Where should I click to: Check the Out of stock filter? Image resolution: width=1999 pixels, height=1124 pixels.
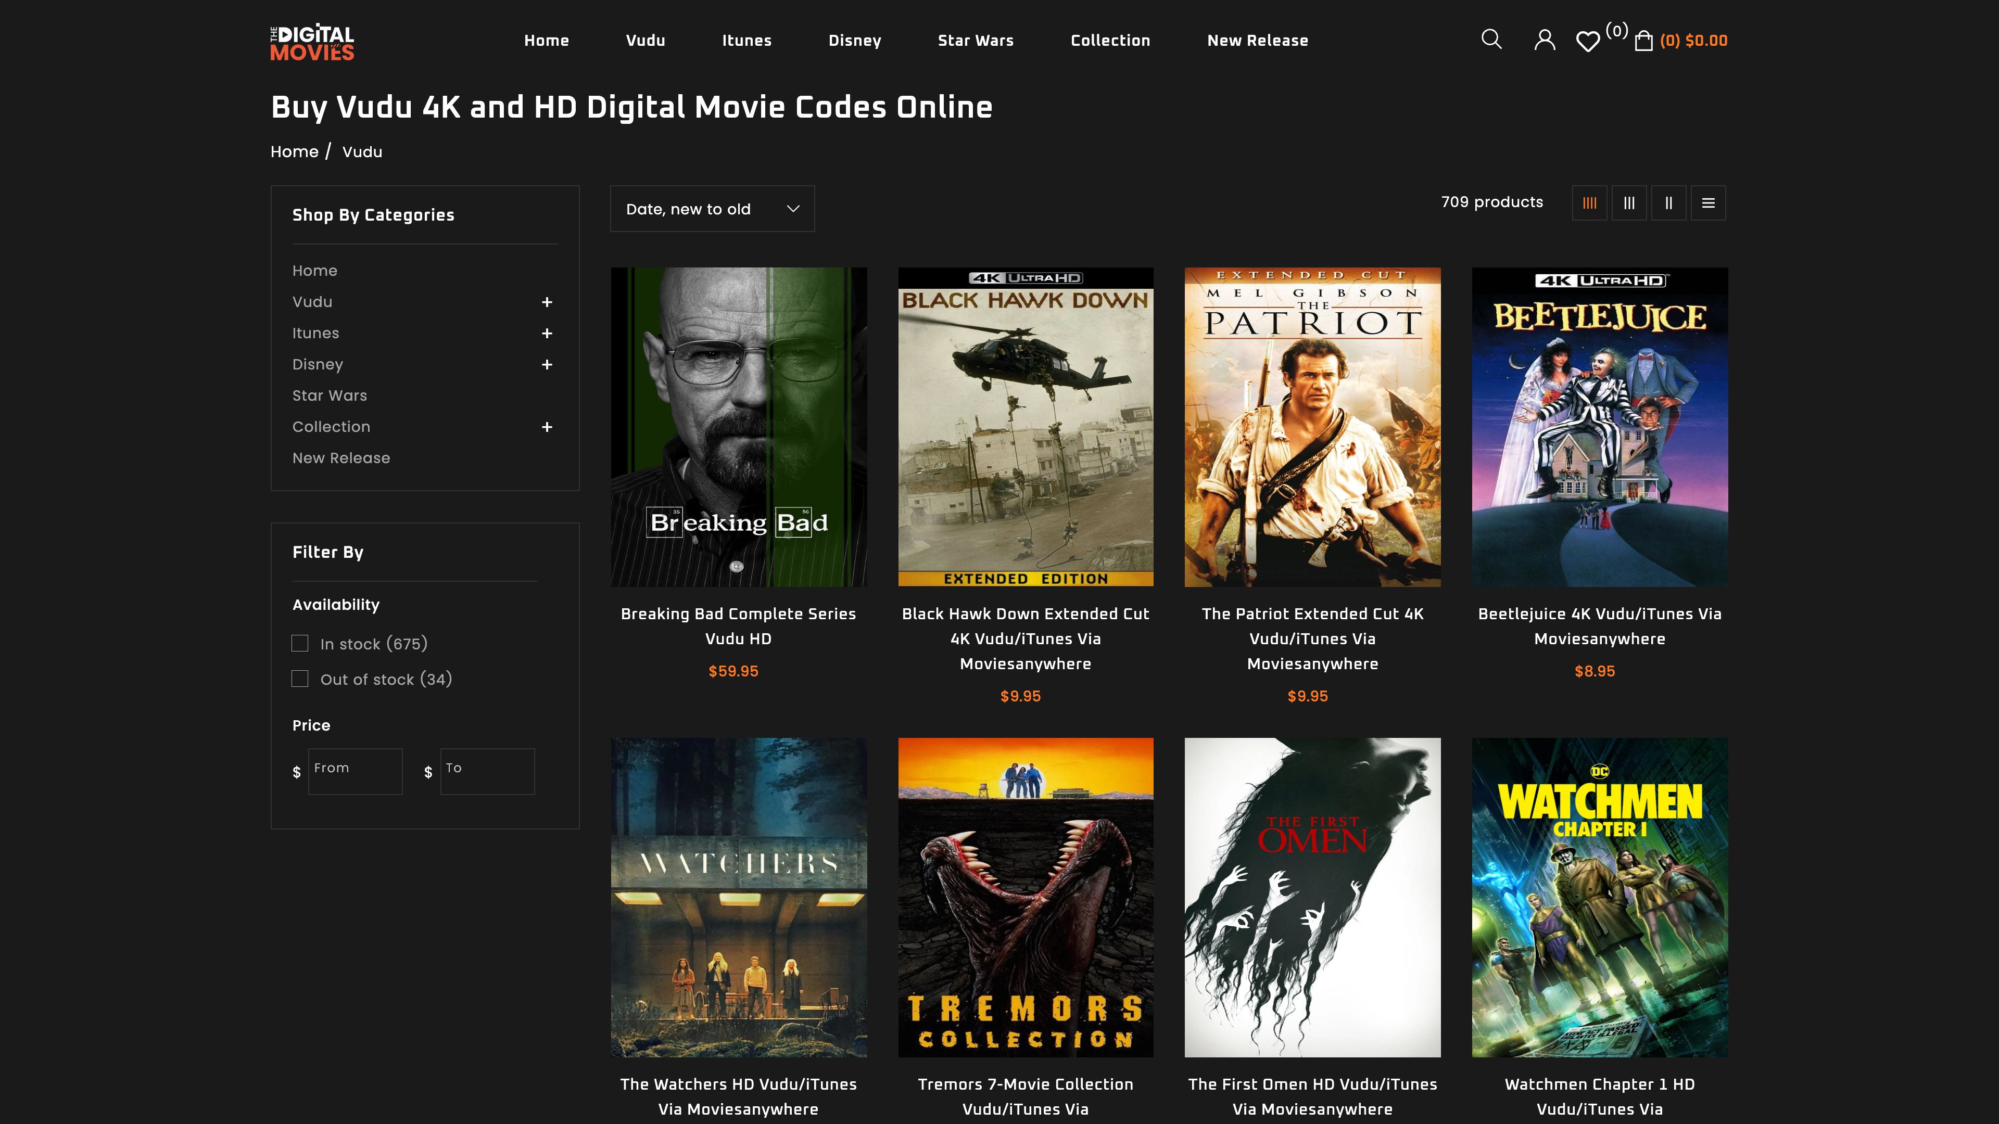click(299, 679)
